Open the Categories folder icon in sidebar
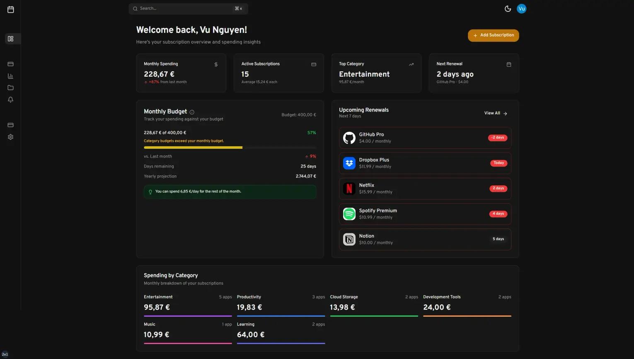Viewport: 634px width, 359px height. 10,87
